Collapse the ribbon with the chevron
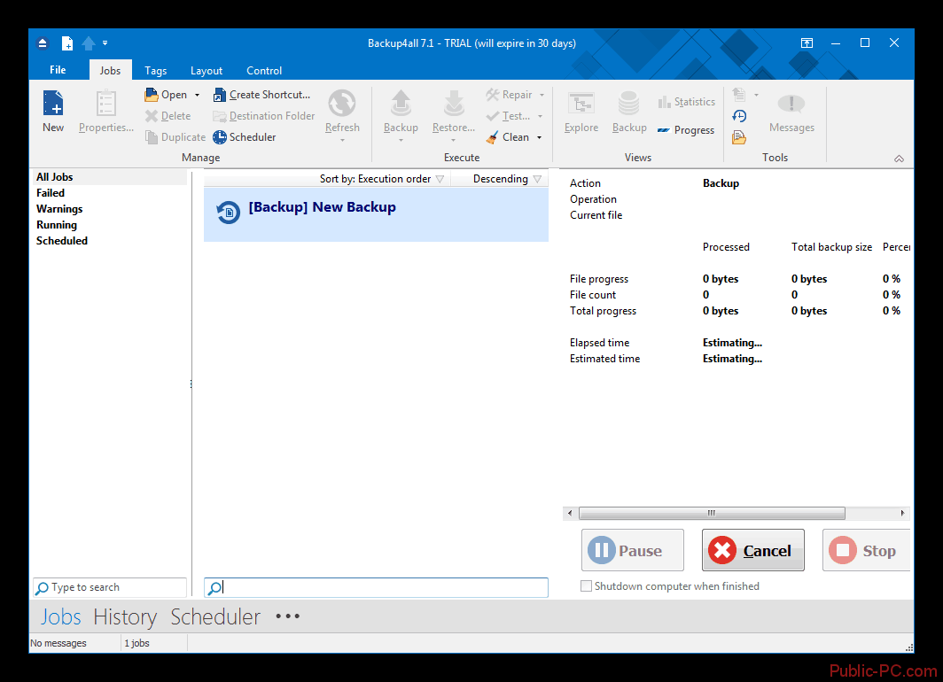943x682 pixels. 899,159
